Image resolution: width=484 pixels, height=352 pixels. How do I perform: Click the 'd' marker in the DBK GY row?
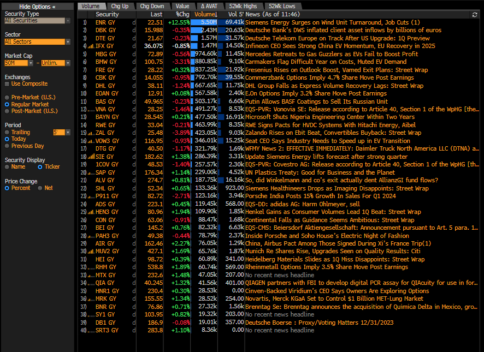coord(134,31)
